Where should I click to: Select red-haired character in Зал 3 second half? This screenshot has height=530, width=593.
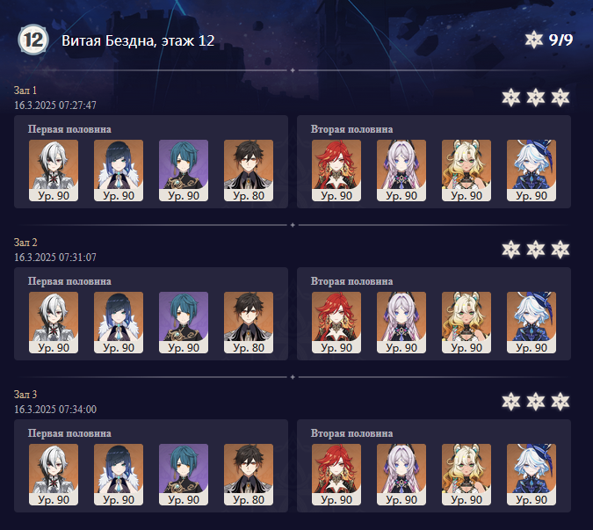[x=336, y=475]
